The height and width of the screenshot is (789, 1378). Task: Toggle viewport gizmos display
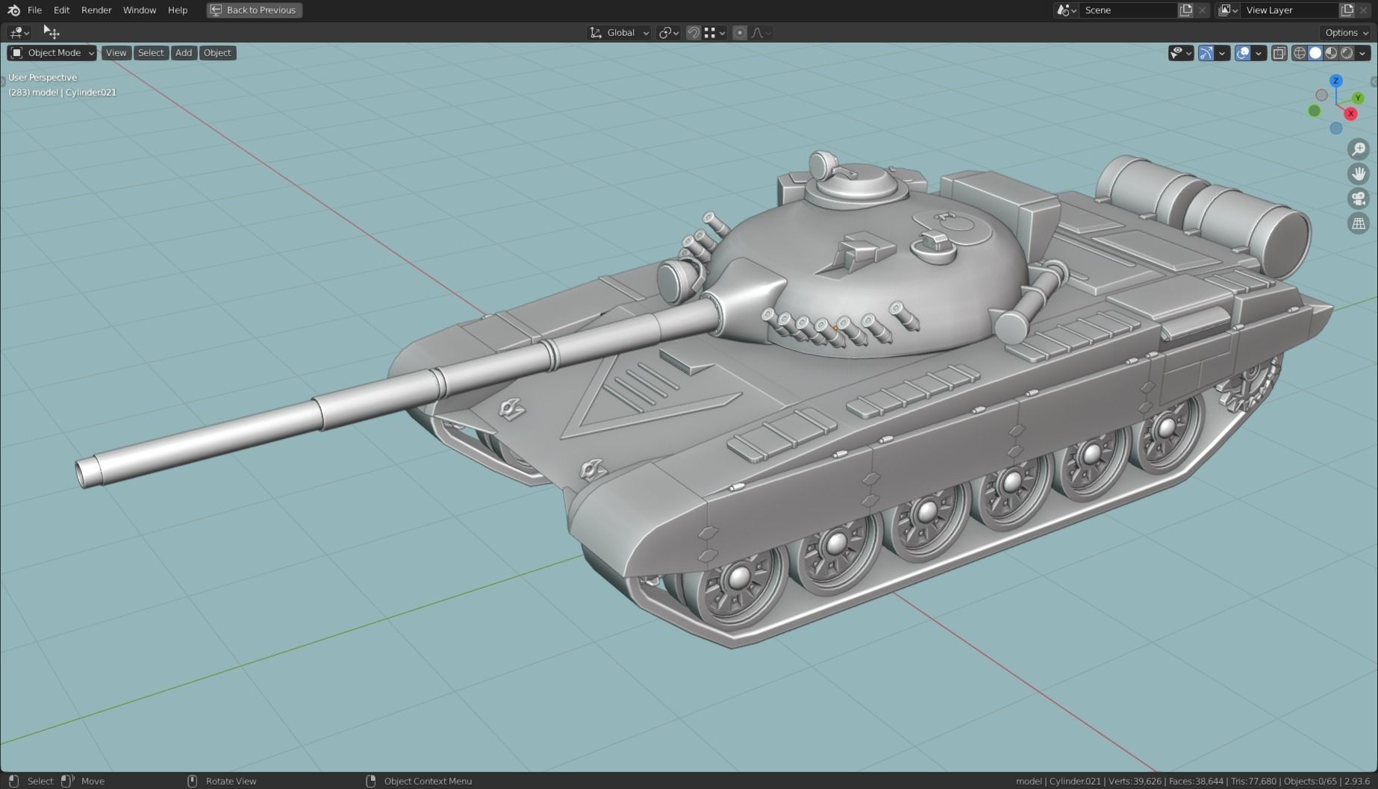1206,53
